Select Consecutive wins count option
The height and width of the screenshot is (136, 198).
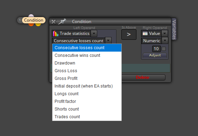pos(87,55)
